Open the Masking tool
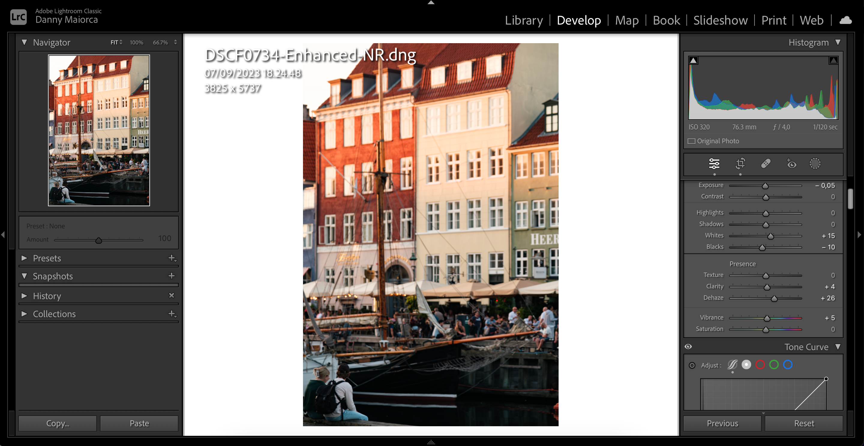This screenshot has width=864, height=446. click(815, 164)
